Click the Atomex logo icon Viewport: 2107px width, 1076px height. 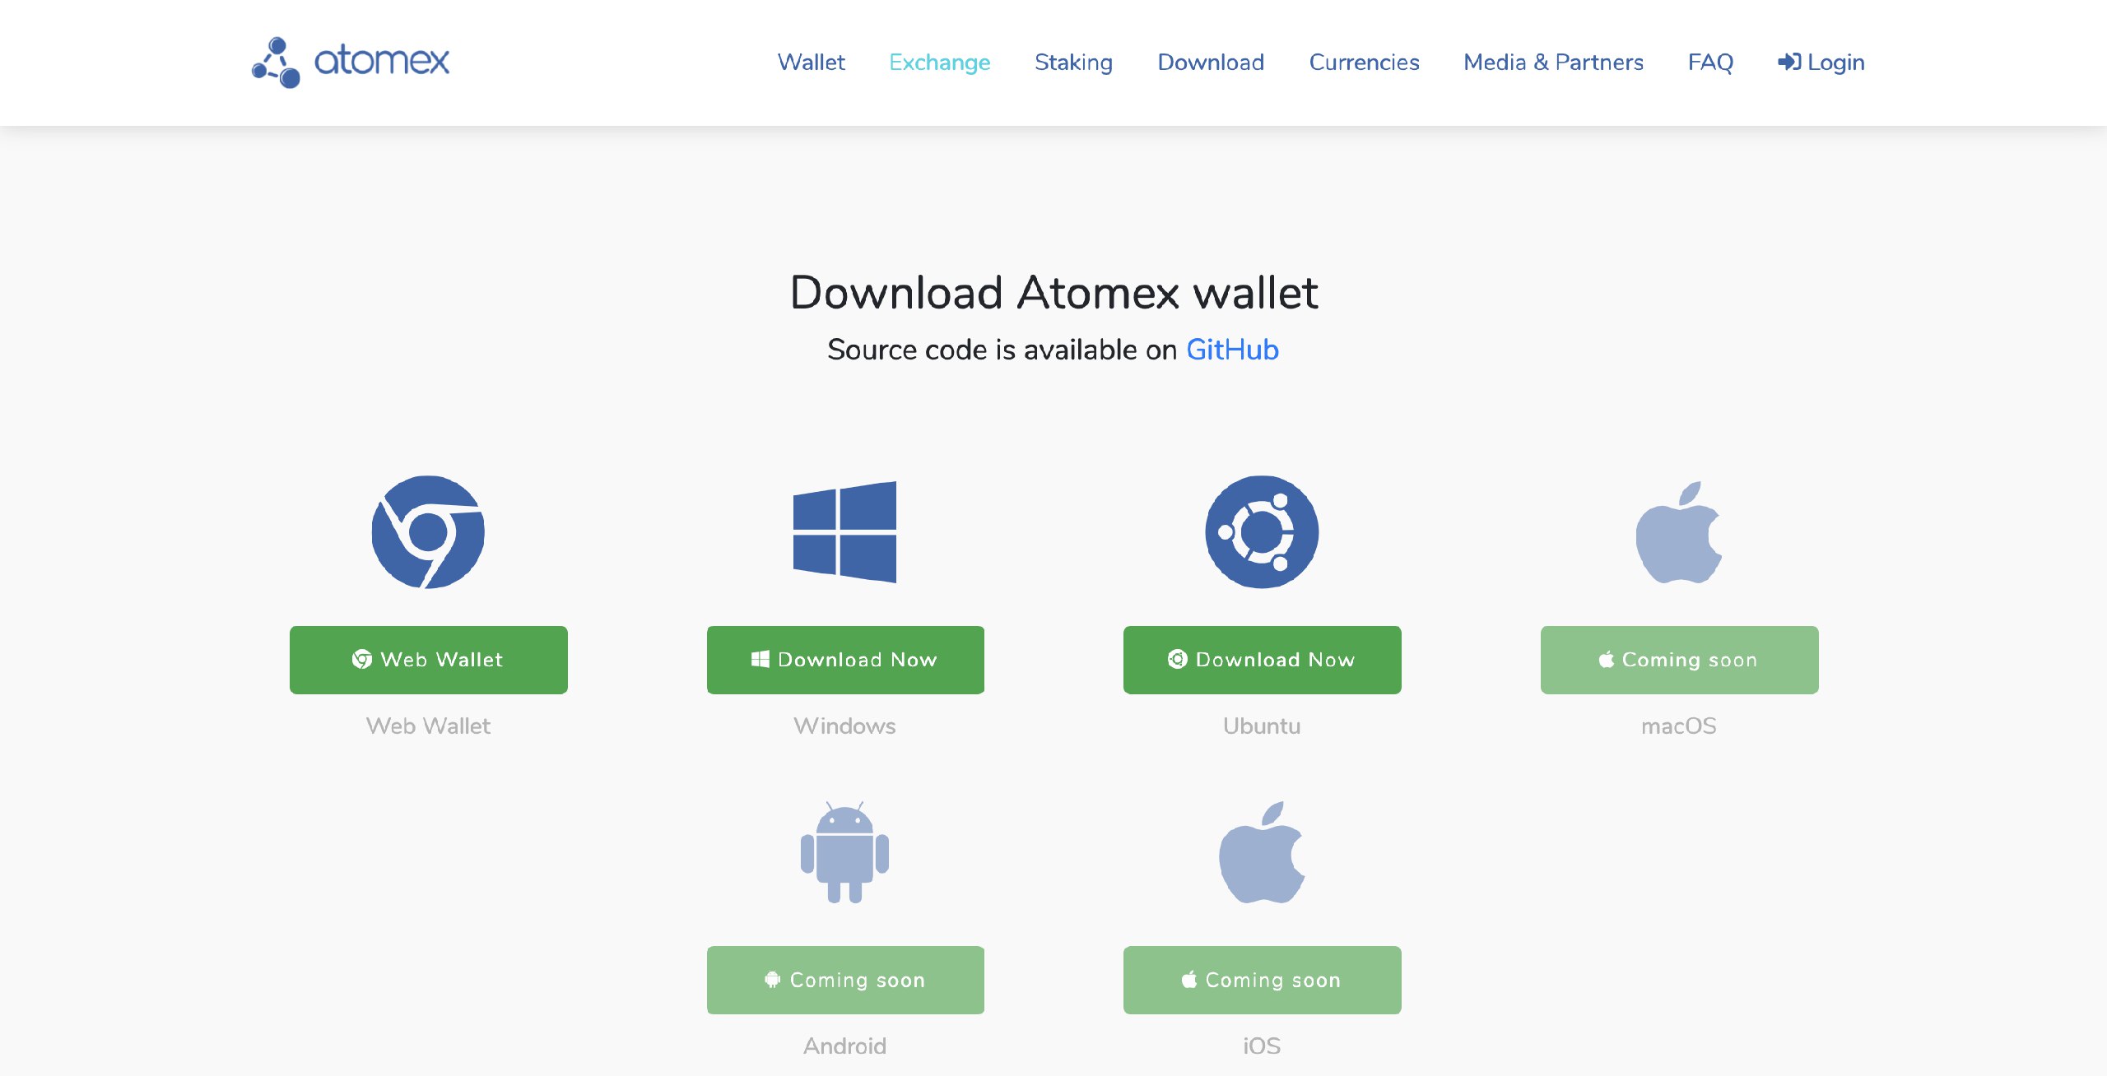click(276, 63)
